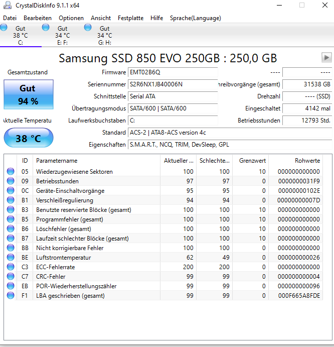
Task: Click the Seriennummer field S2R6NX1JB40006N
Action: (173, 84)
